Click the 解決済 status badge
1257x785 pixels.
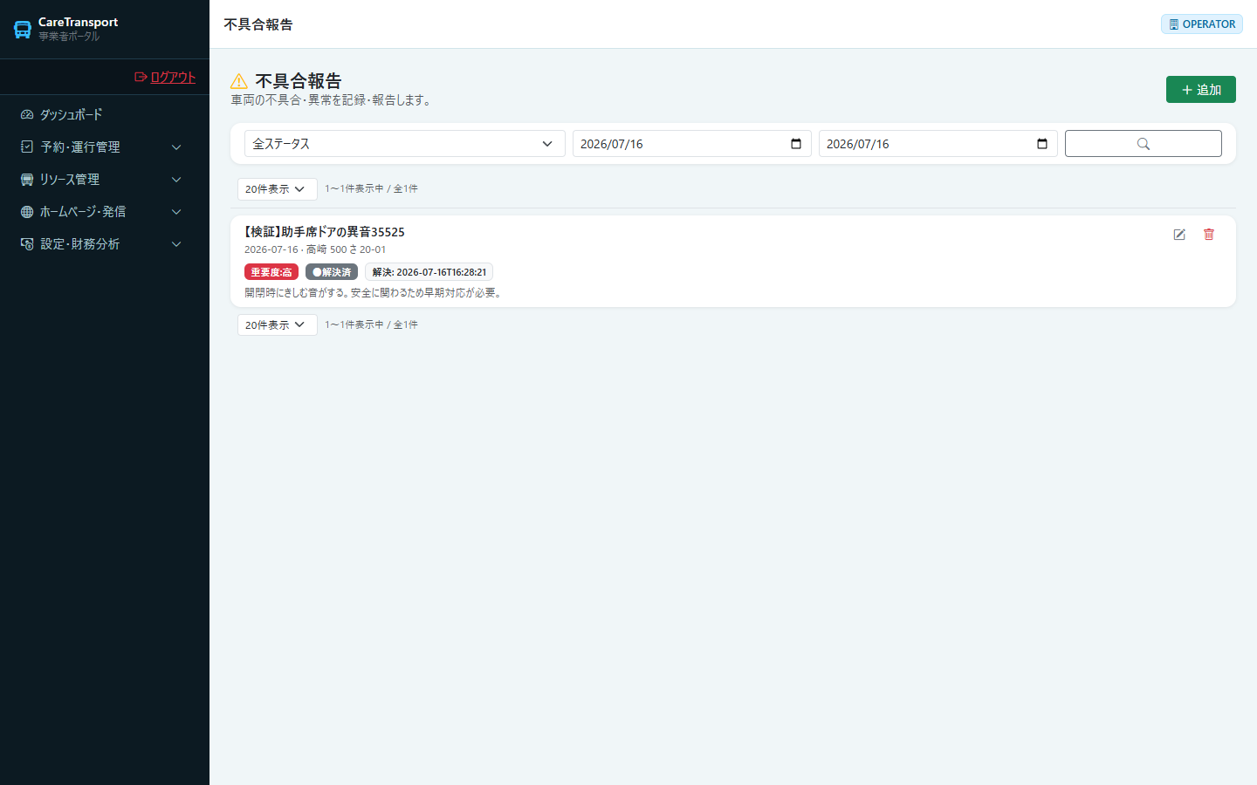(x=332, y=272)
